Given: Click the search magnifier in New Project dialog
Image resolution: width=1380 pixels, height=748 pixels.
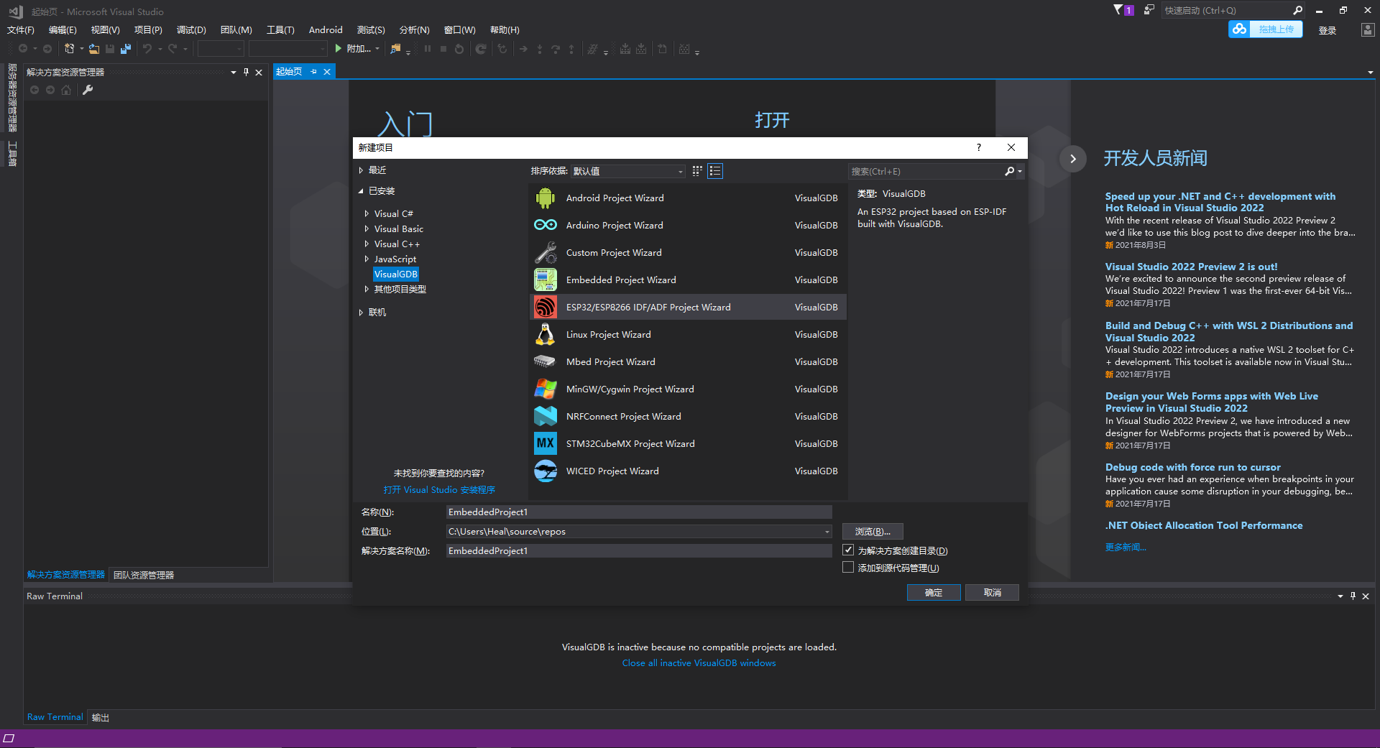Looking at the screenshot, I should (1009, 171).
